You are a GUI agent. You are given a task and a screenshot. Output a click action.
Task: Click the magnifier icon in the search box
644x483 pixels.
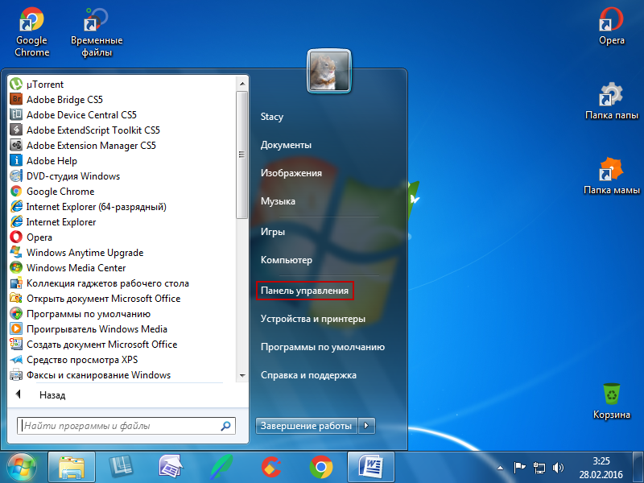tap(225, 426)
